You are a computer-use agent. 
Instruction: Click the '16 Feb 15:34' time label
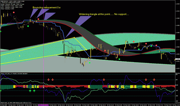(61, 105)
